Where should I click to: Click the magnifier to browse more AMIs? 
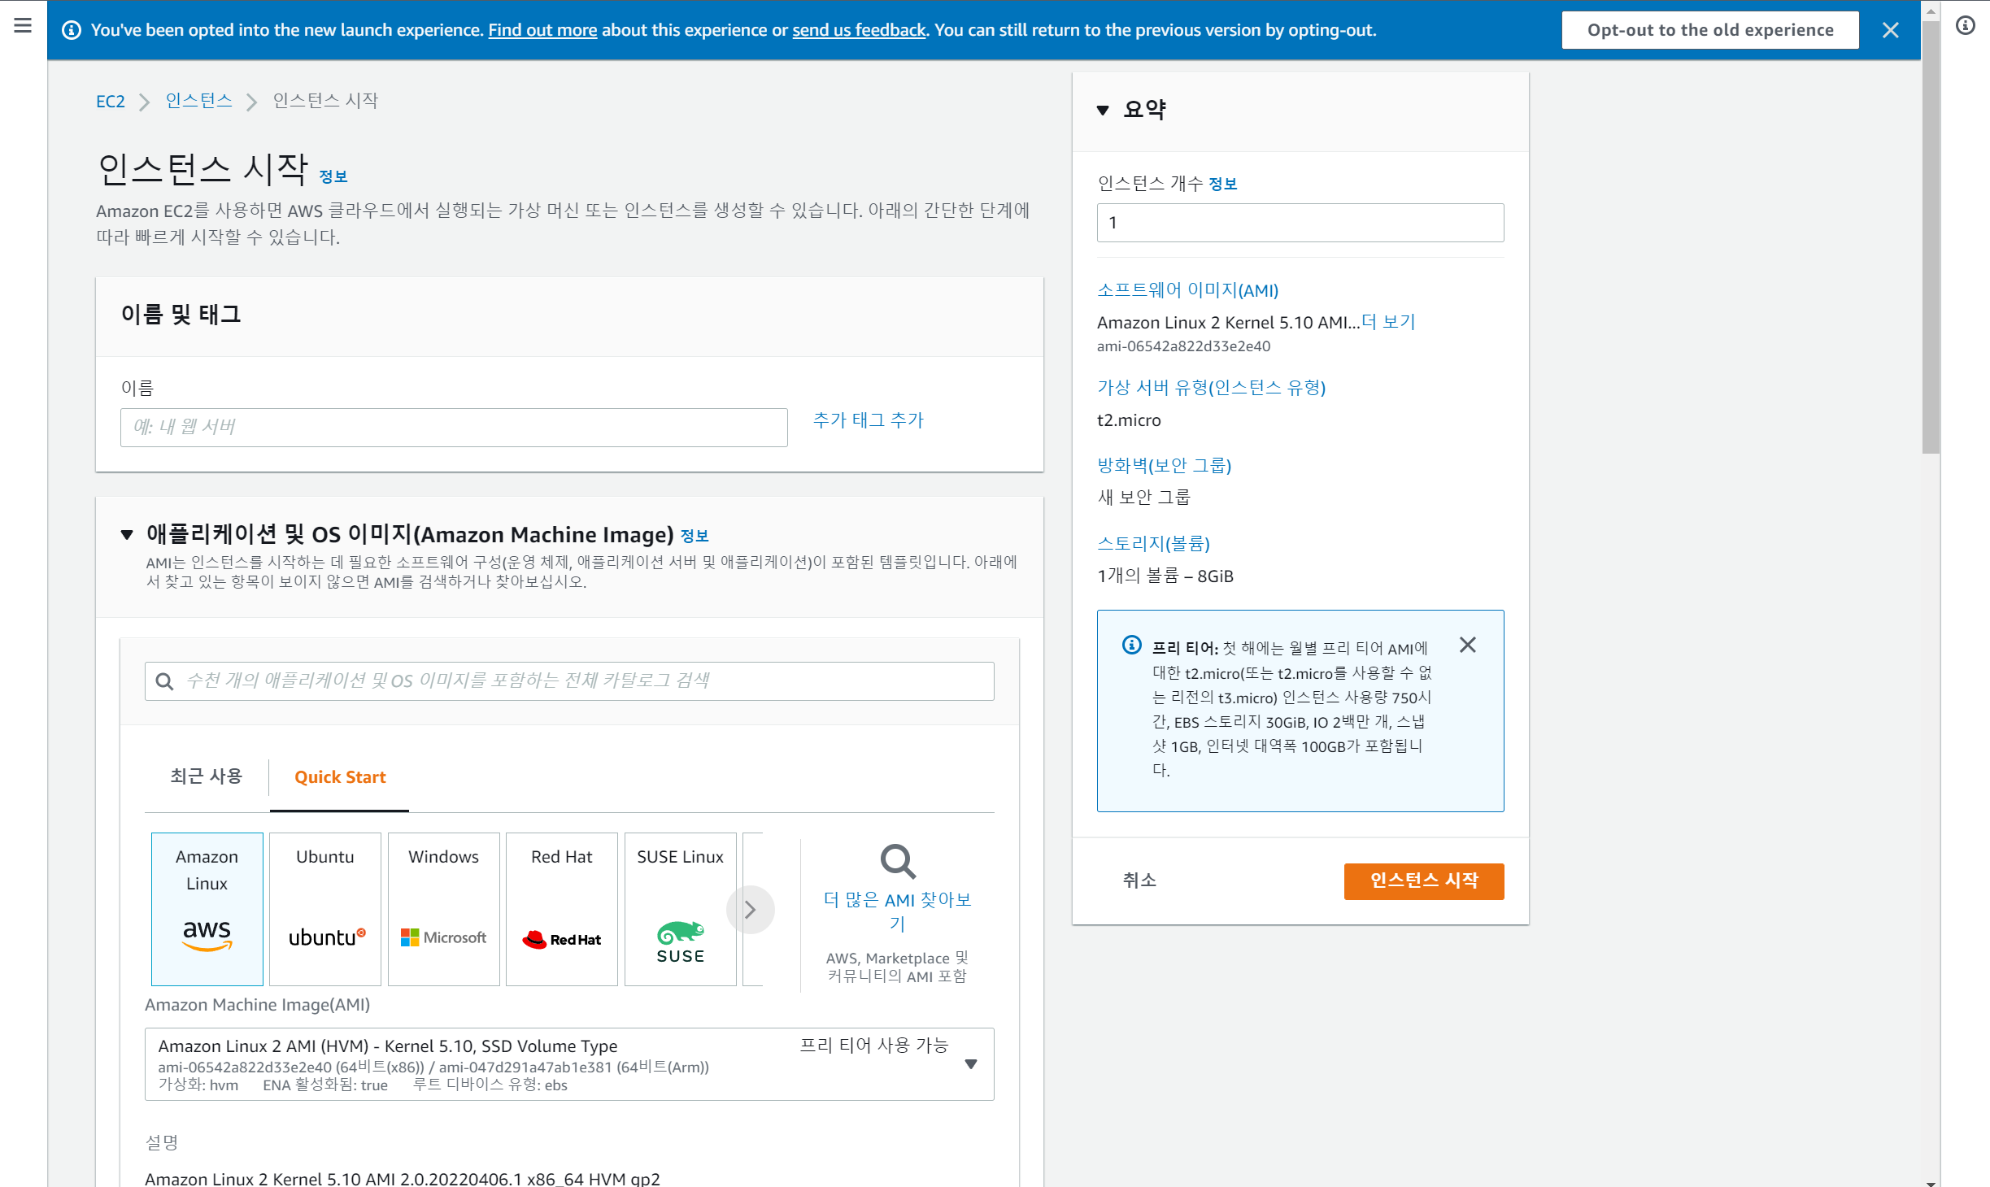click(x=898, y=861)
